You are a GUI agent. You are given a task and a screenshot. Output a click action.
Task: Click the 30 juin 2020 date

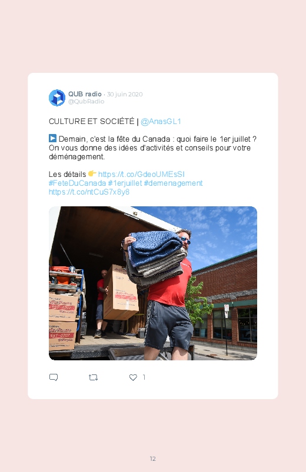(x=125, y=94)
